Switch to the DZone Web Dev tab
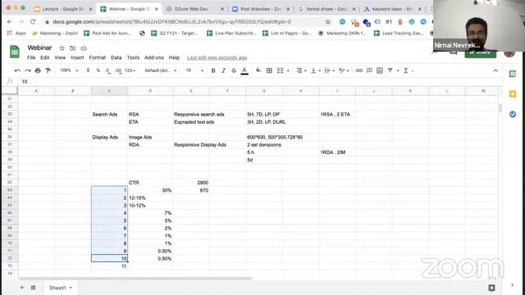This screenshot has height=295, width=525. (x=195, y=9)
